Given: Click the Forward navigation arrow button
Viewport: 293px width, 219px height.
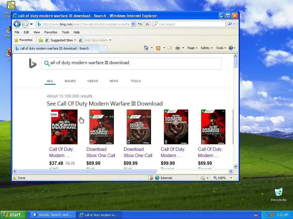Looking at the screenshot, I should pos(25,24).
